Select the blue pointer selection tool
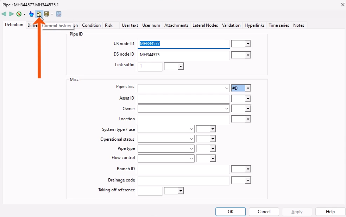Screen dimensions: 346x217 (x=32, y=14)
